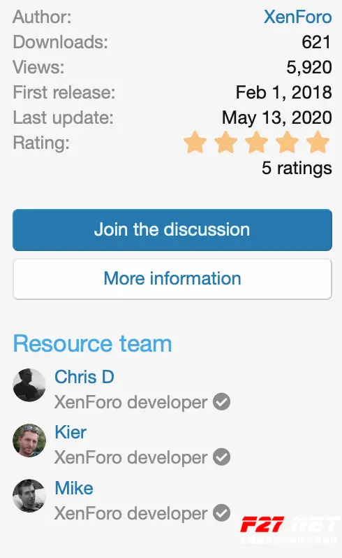342x558 pixels.
Task: Click the More information button
Action: [x=172, y=278]
